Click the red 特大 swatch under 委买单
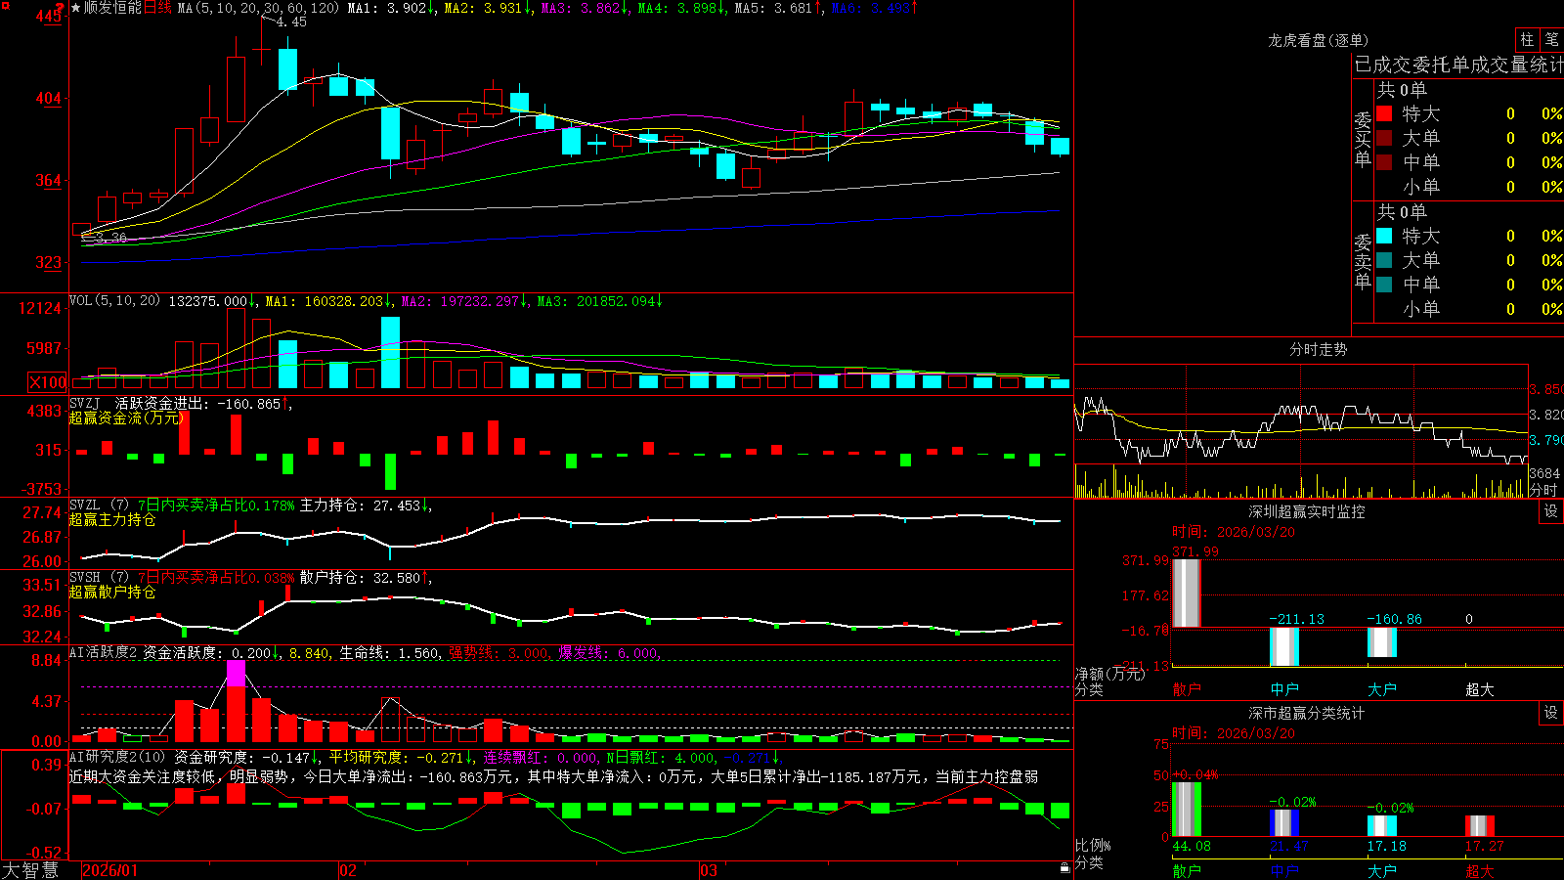 [x=1384, y=113]
